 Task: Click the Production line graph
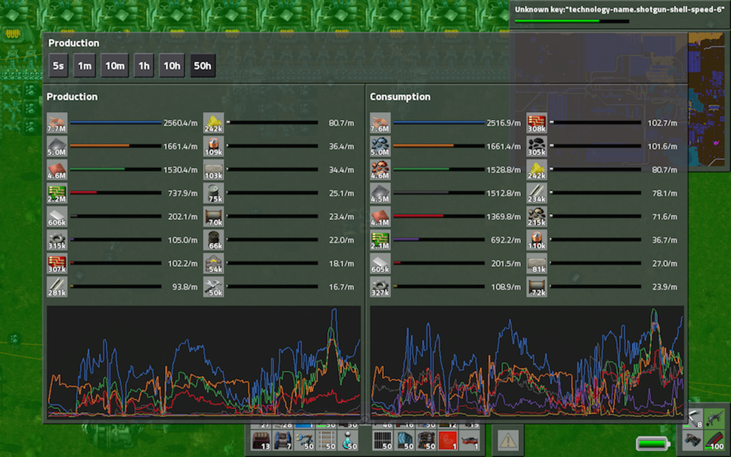[x=203, y=361]
